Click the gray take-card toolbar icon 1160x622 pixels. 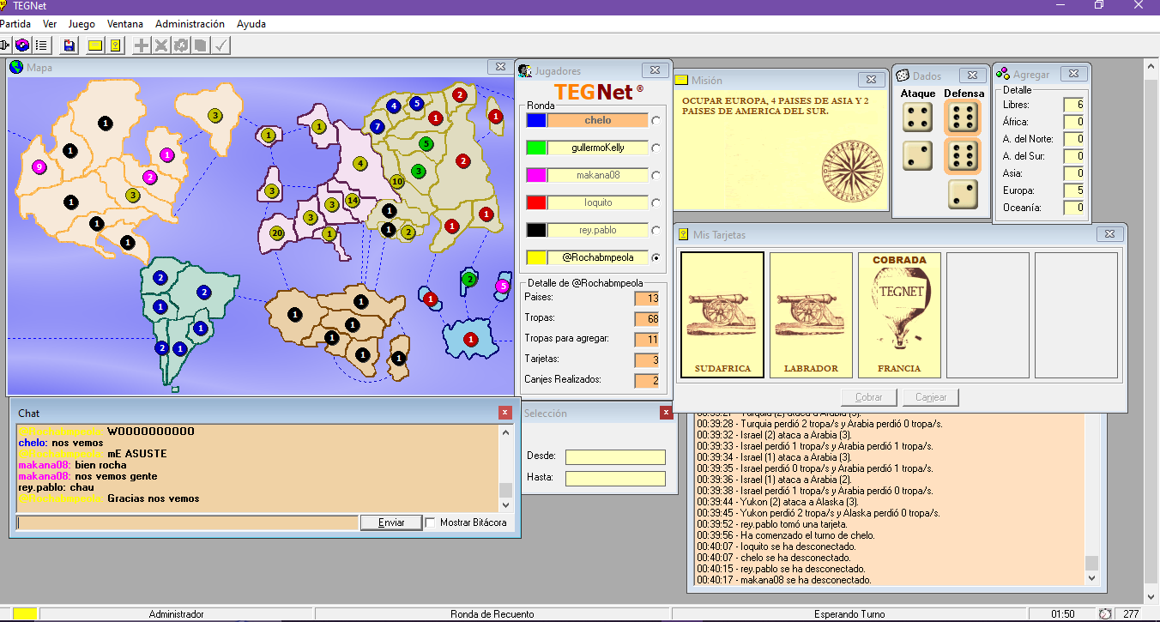(200, 45)
